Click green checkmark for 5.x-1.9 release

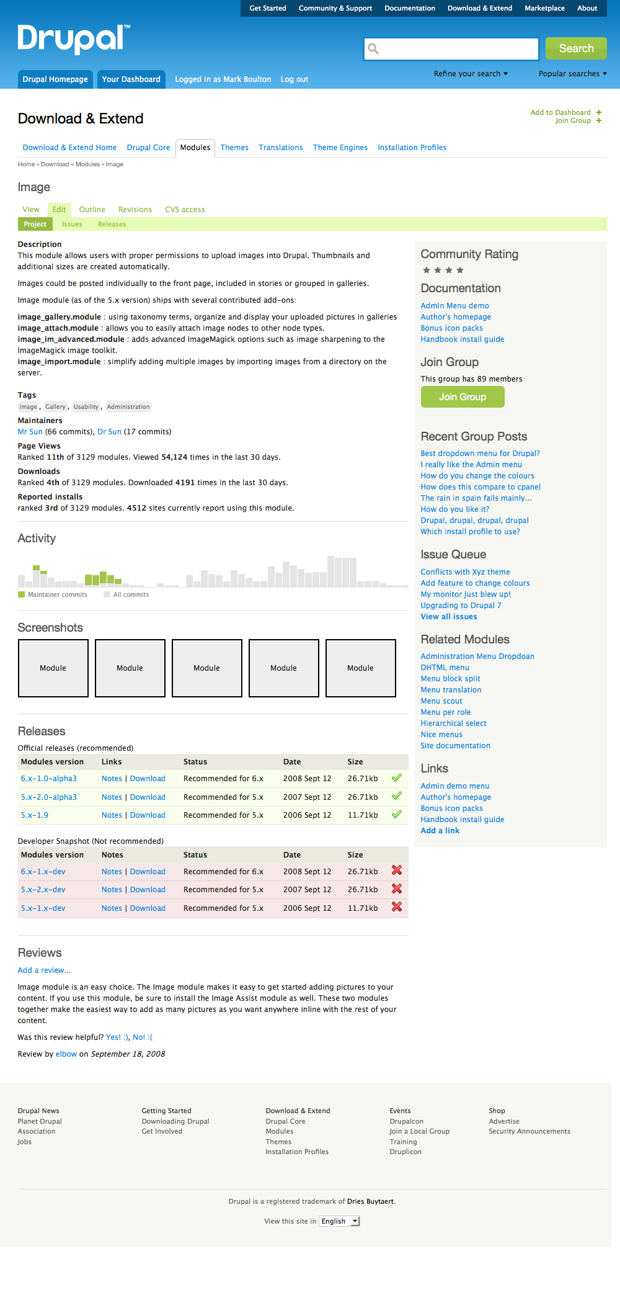pyautogui.click(x=397, y=814)
